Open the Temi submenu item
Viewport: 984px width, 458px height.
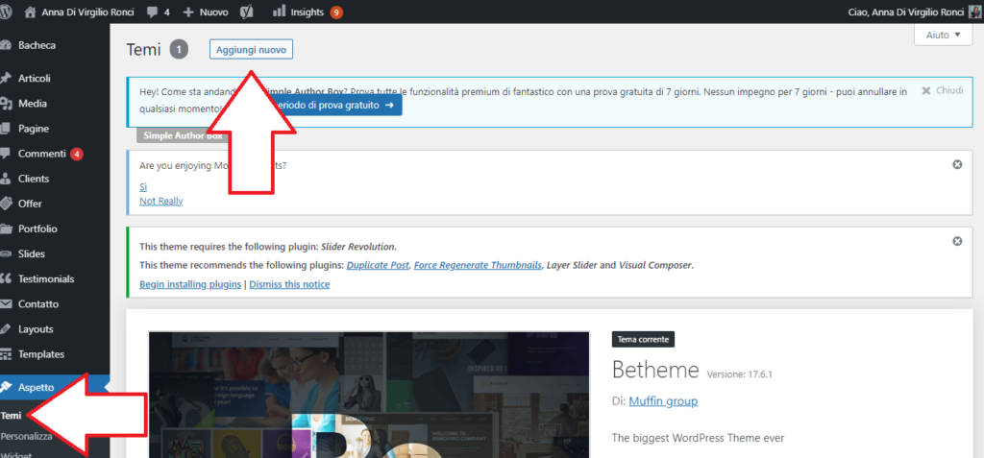(12, 416)
